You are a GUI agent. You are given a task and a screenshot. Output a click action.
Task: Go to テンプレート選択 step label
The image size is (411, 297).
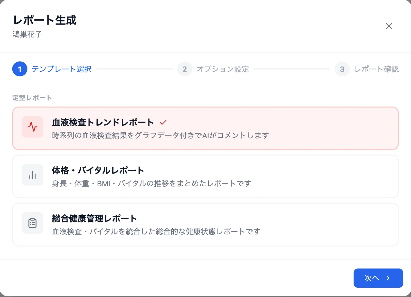click(x=62, y=69)
